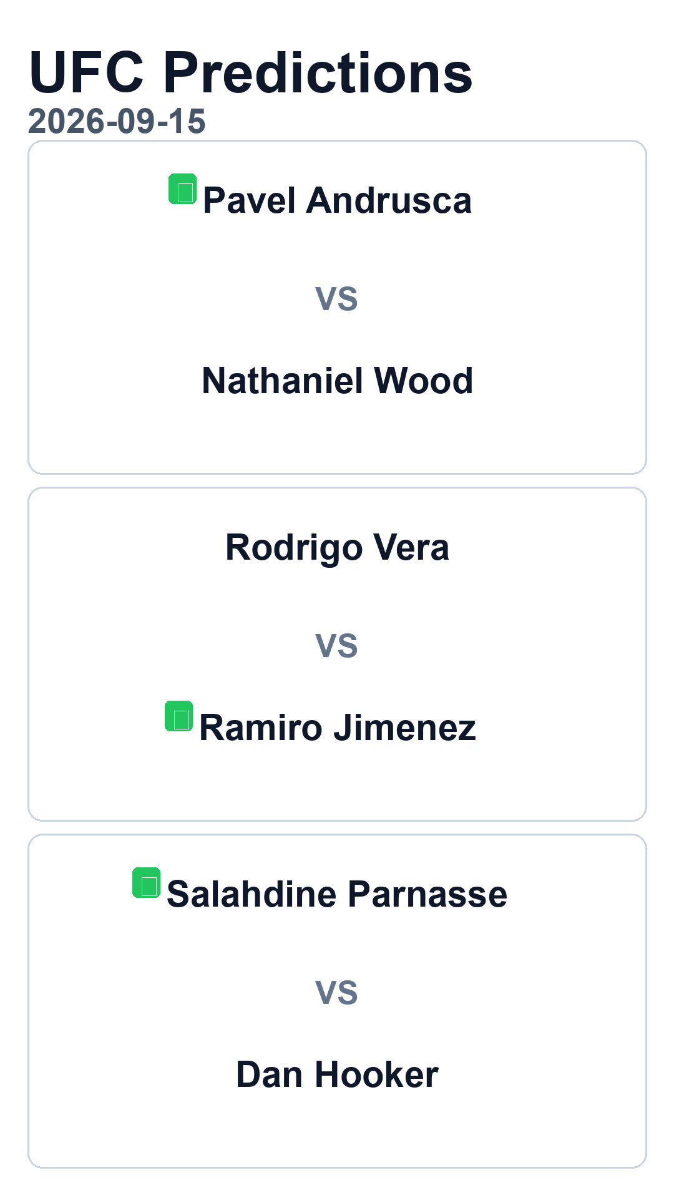Choose Salahdine Parnasse name
Viewport: 674px width, 1198px height.
click(337, 894)
